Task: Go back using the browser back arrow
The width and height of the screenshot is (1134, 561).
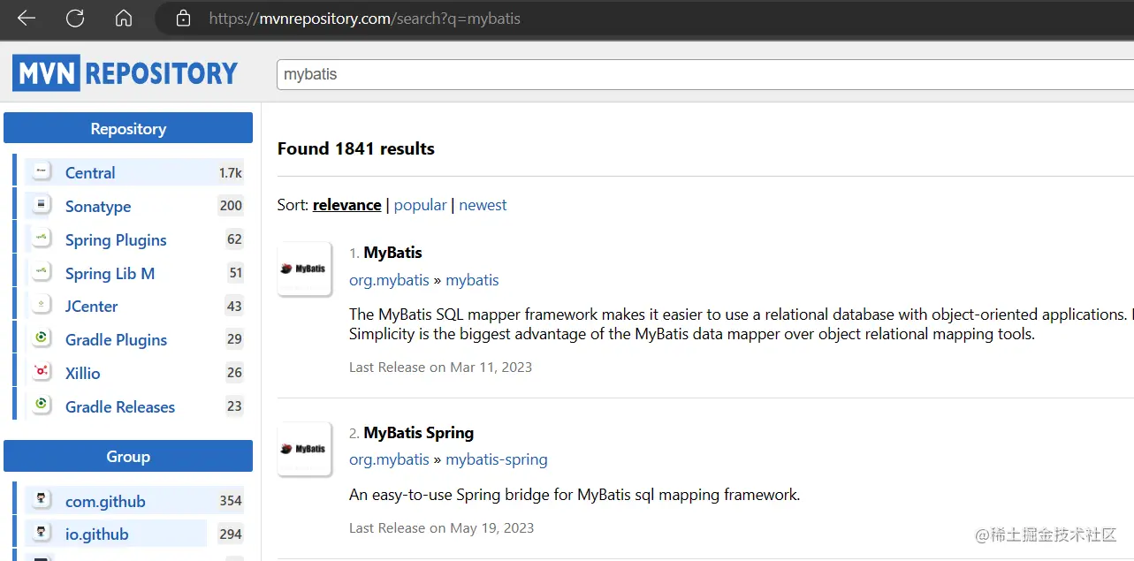Action: pos(26,18)
